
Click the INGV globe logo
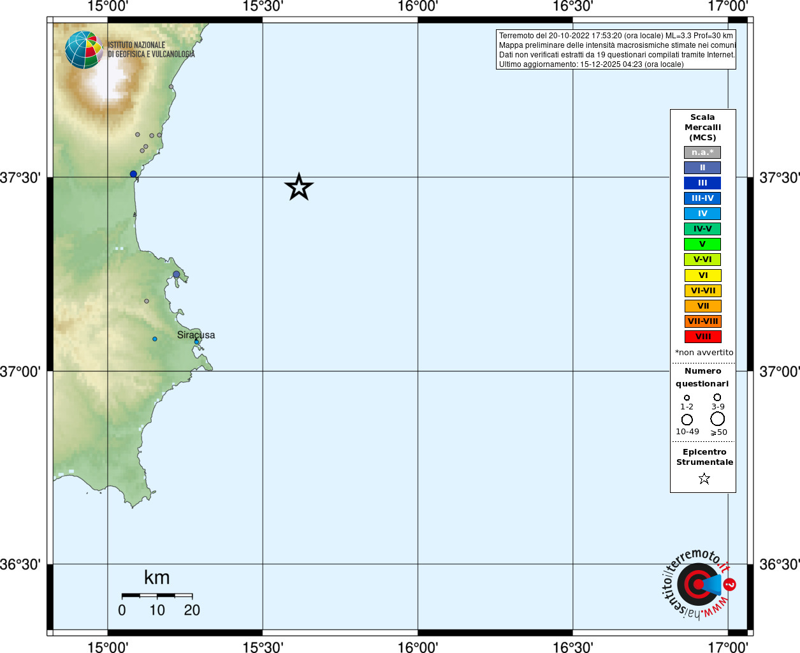click(x=84, y=50)
